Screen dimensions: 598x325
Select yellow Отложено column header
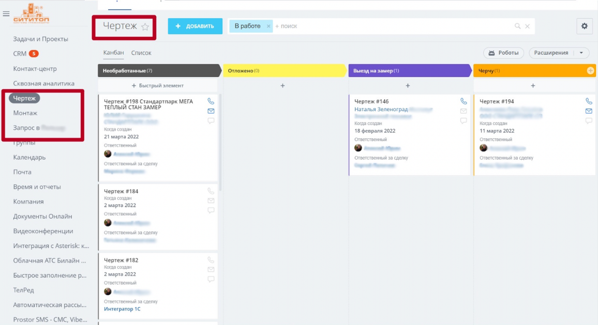pyautogui.click(x=284, y=70)
